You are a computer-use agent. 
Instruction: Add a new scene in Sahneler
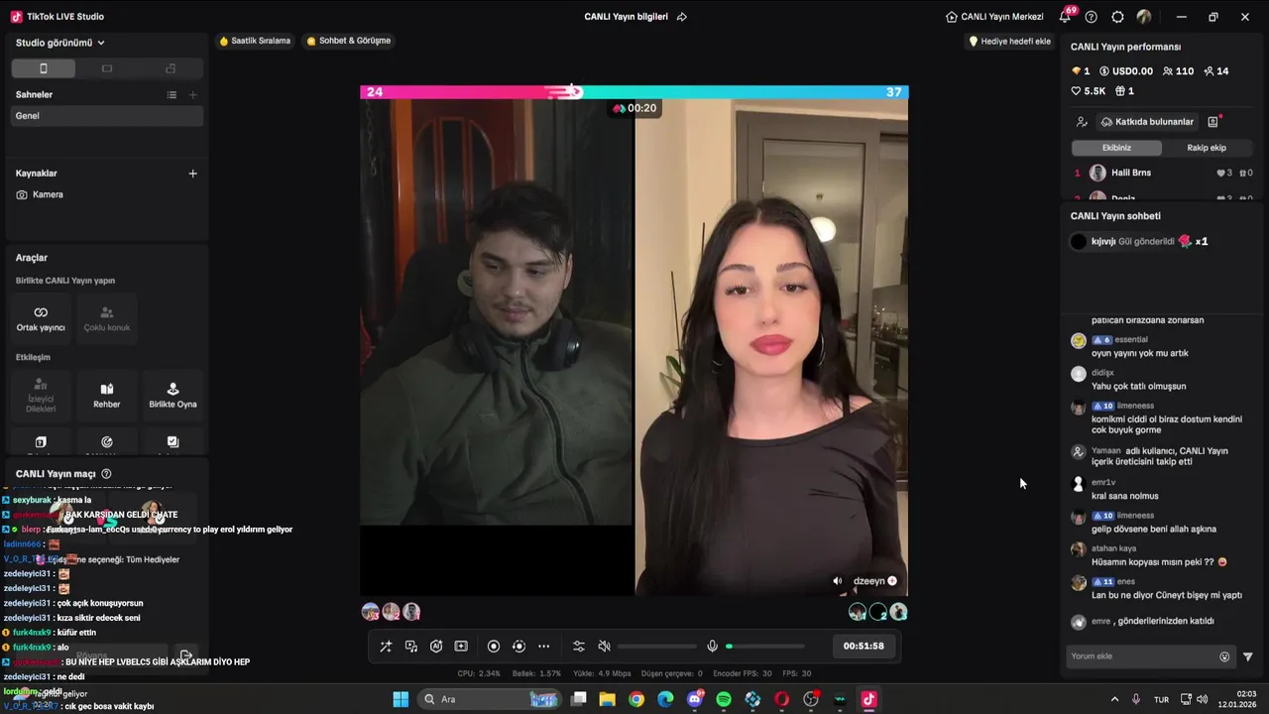coord(192,95)
